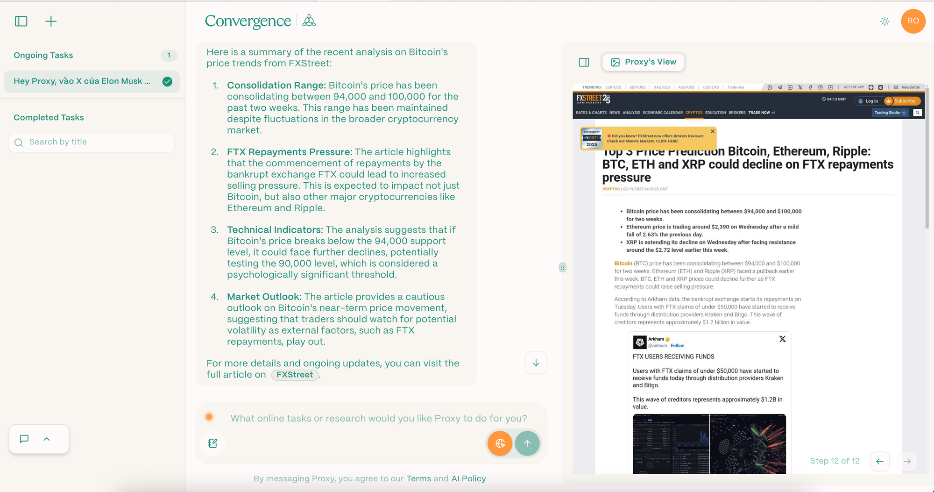The width and height of the screenshot is (934, 492).
Task: Click the FXStreet Log in button
Action: coord(868,101)
